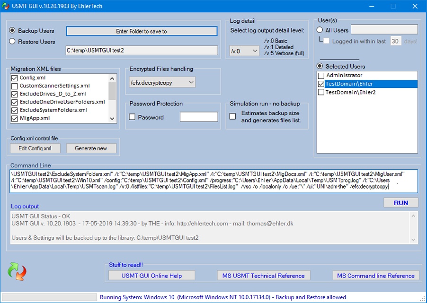Click the up arrow in Migration XML list
Image resolution: width=427 pixels, height=303 pixels.
112,78
